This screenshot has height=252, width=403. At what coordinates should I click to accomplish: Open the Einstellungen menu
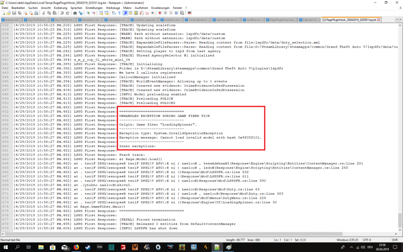click(94, 8)
